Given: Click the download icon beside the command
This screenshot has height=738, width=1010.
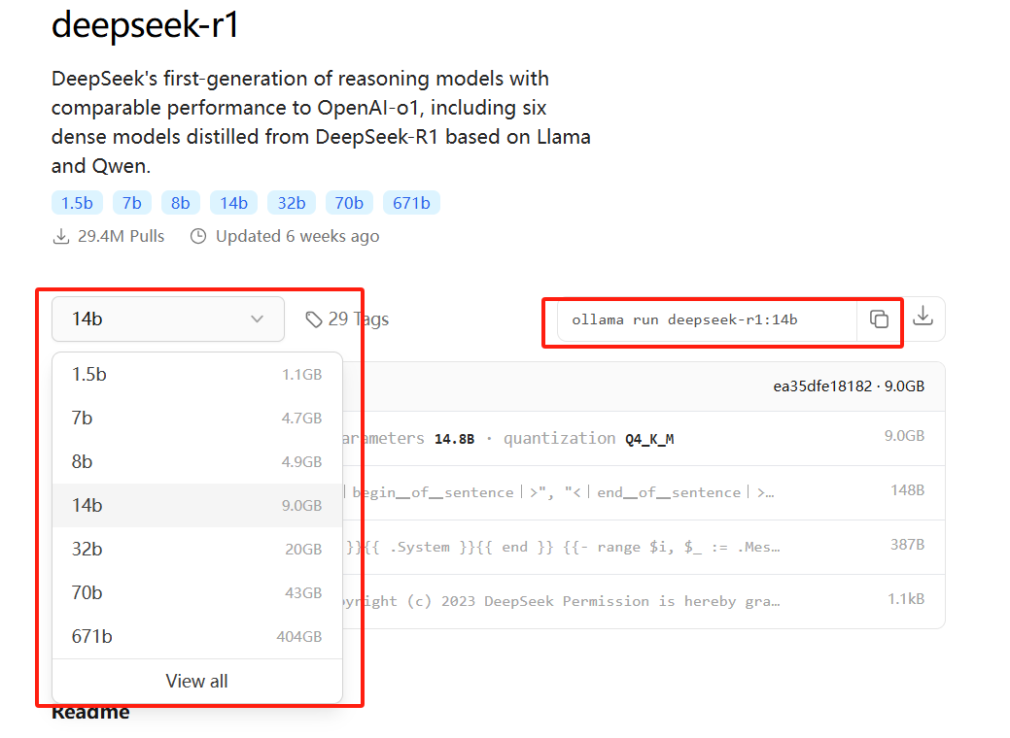Looking at the screenshot, I should pos(923,317).
